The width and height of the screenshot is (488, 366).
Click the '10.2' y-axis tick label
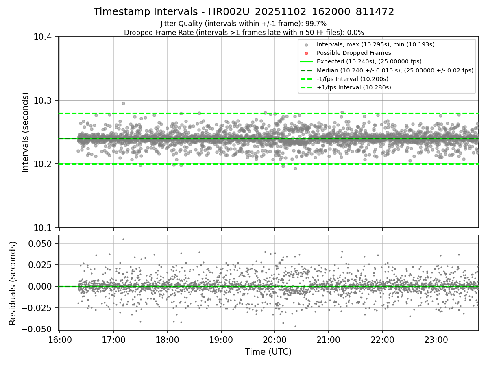43,164
